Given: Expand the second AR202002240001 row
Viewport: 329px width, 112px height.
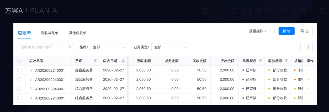Looking at the screenshot, I should 31,79.
